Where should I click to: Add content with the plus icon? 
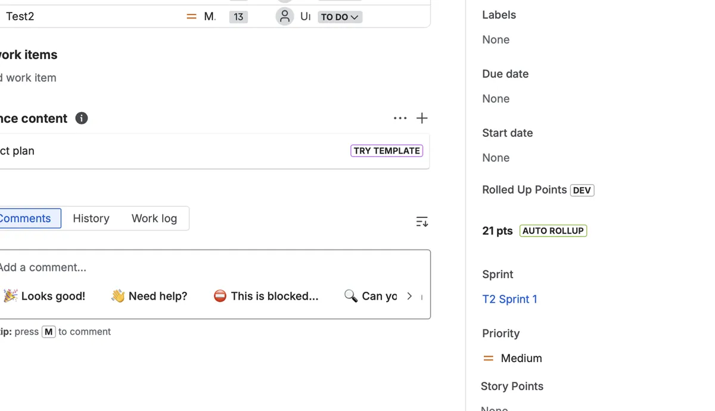[x=422, y=118]
